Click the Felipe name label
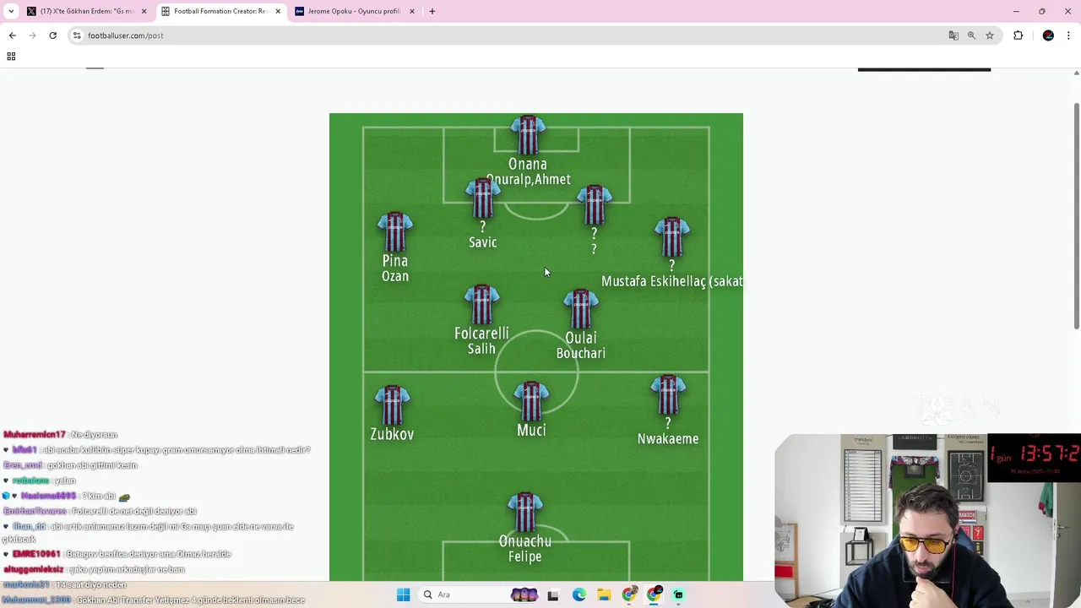The width and height of the screenshot is (1081, 608). pyautogui.click(x=525, y=556)
